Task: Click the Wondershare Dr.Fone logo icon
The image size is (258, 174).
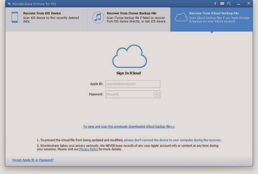Action: pos(9,4)
